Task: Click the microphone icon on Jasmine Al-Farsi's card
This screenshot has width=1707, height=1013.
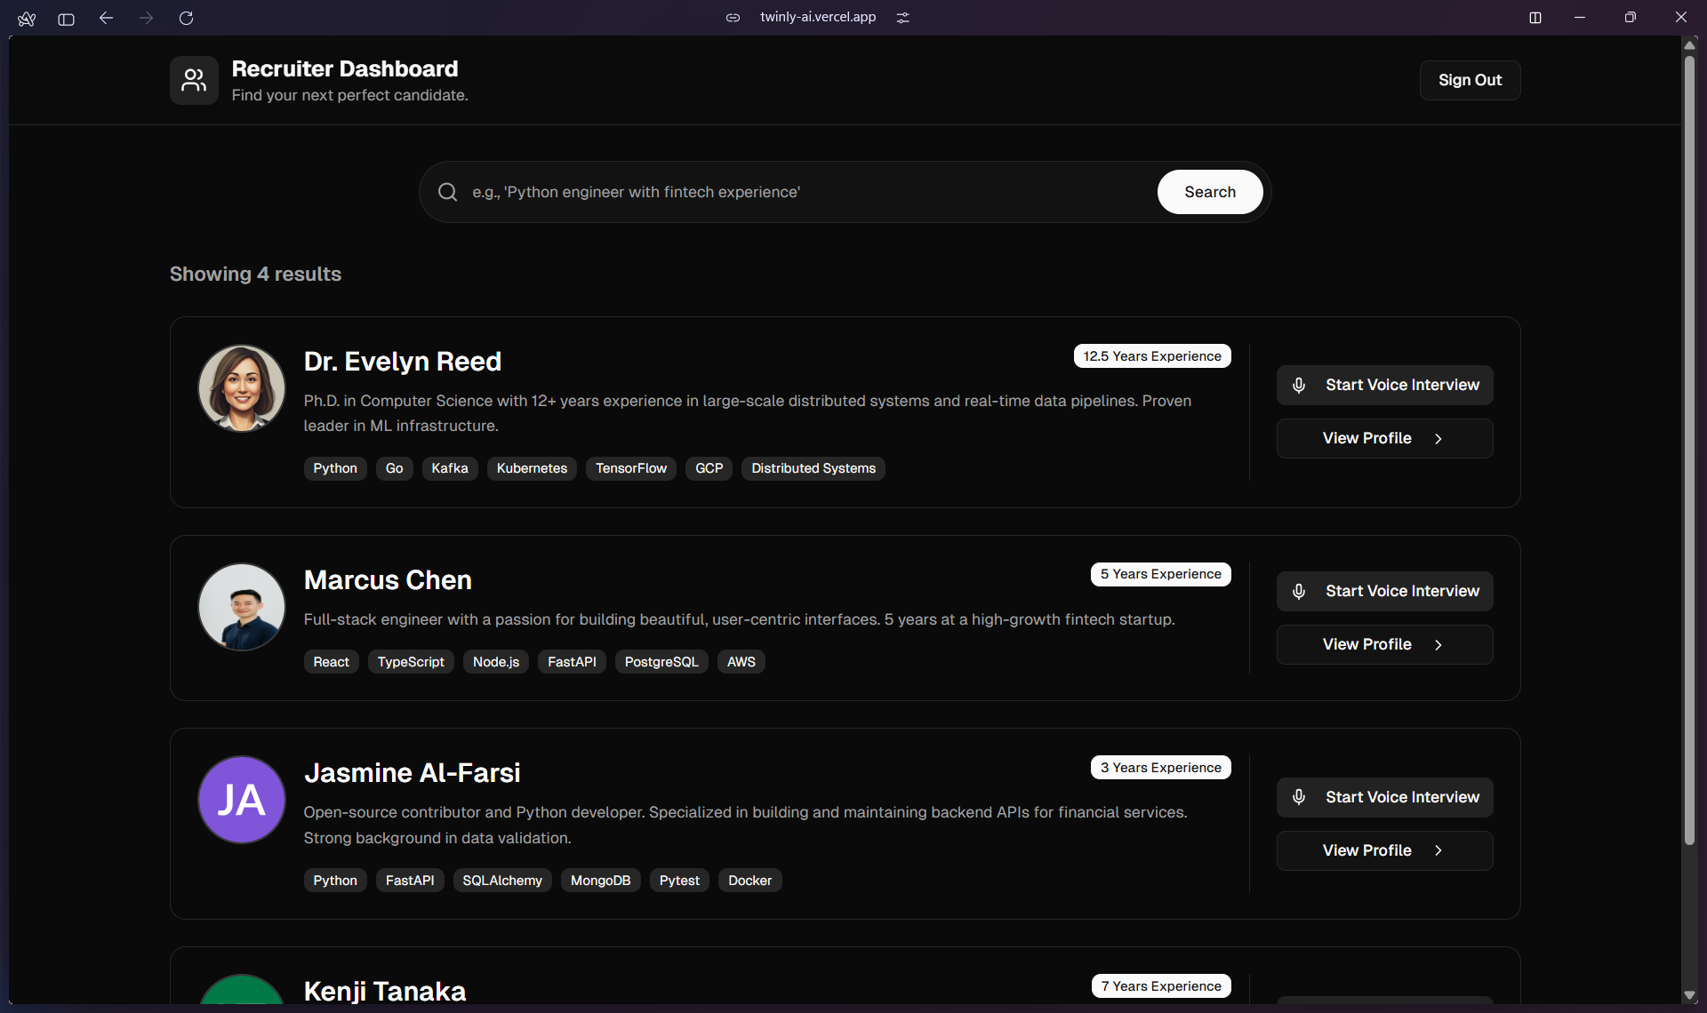Action: 1299,797
